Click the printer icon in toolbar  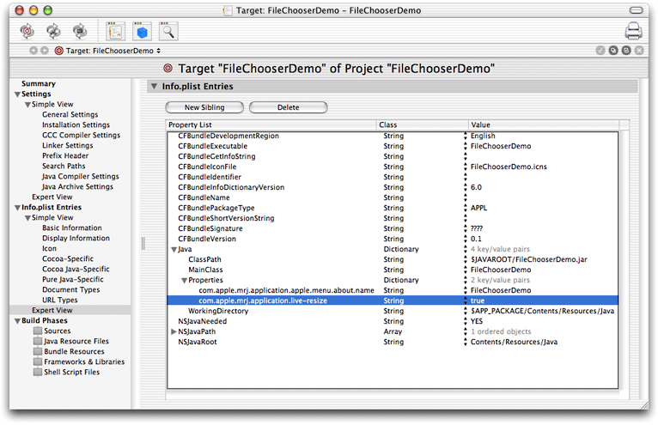point(633,32)
